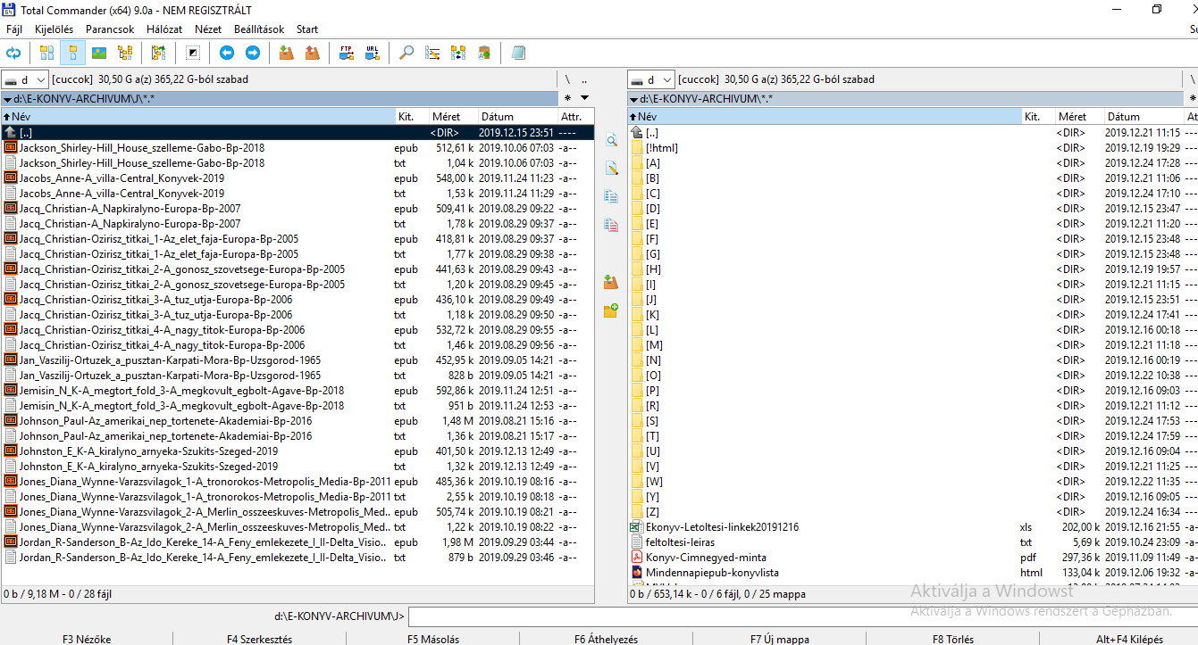
Task: Go to left panel parent directory button
Action: 584,79
